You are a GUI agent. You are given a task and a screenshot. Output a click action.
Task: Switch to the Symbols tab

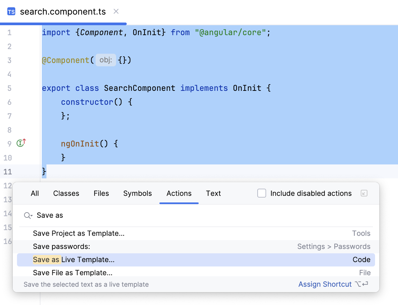tap(137, 193)
